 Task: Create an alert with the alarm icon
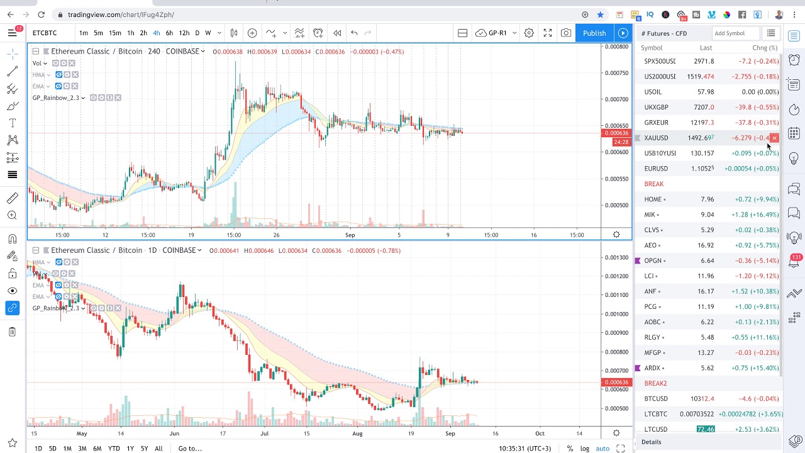(318, 33)
